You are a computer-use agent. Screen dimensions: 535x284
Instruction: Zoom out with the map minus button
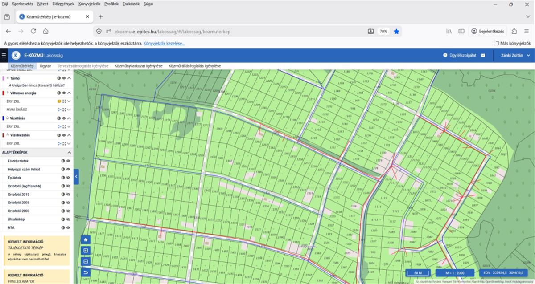coord(86,261)
